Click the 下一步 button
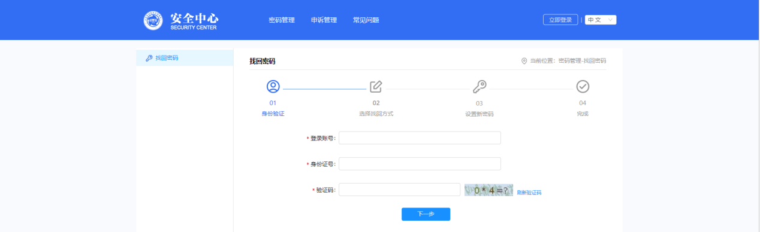760x232 pixels. pyautogui.click(x=426, y=214)
